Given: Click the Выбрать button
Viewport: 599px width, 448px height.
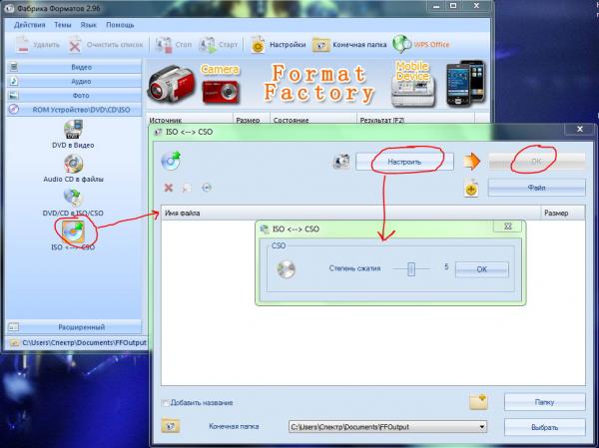Looking at the screenshot, I should [545, 427].
